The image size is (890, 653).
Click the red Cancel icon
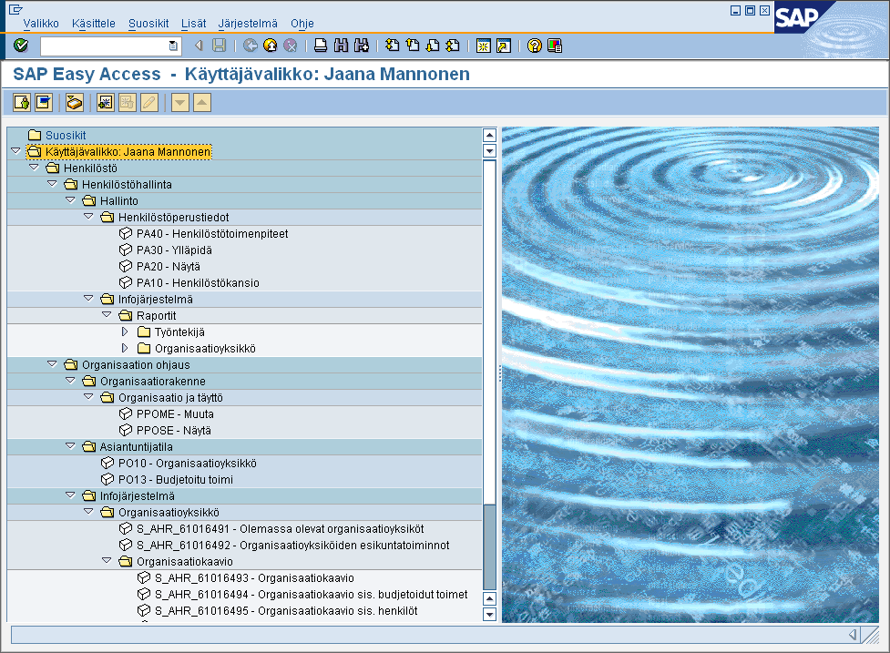tap(290, 46)
